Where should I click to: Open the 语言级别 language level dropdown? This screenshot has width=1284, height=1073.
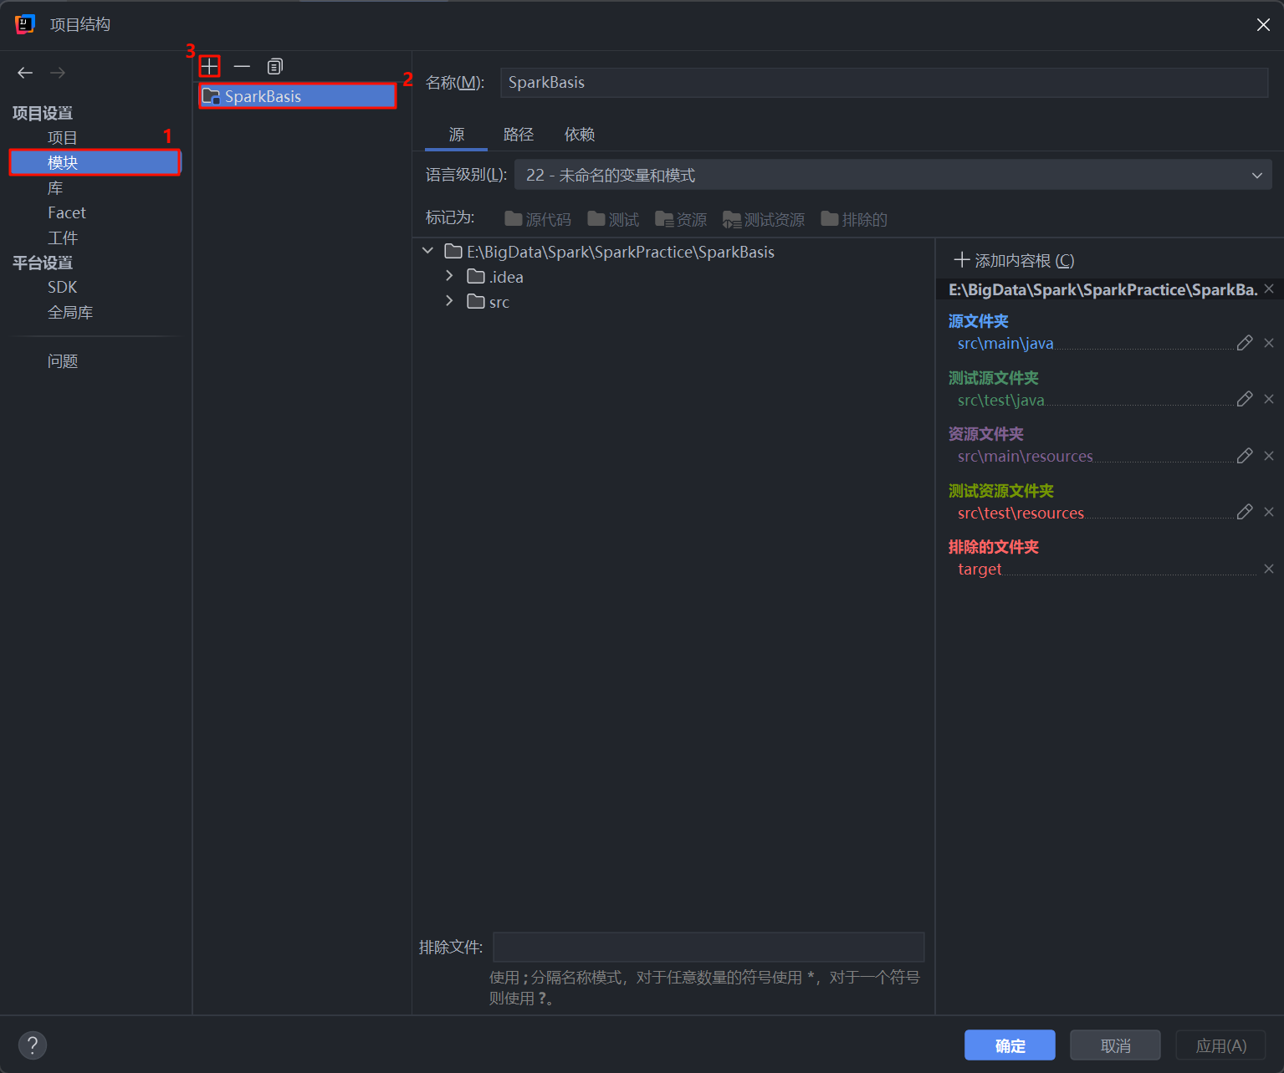(x=893, y=175)
